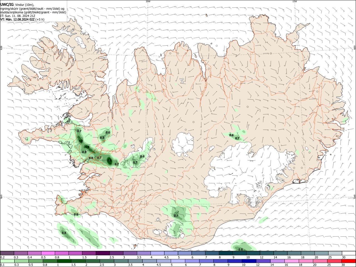356x267 pixels.
Task: Click the palest green 0.1 rain legend swatch
Action: (7, 261)
